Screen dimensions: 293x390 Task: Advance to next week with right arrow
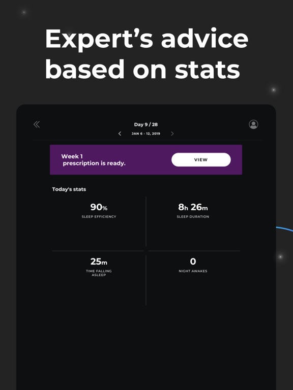click(x=172, y=134)
